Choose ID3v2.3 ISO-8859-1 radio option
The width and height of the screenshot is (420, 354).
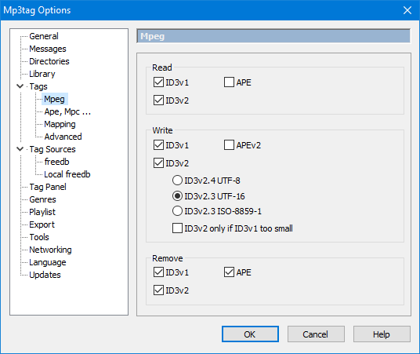point(177,211)
